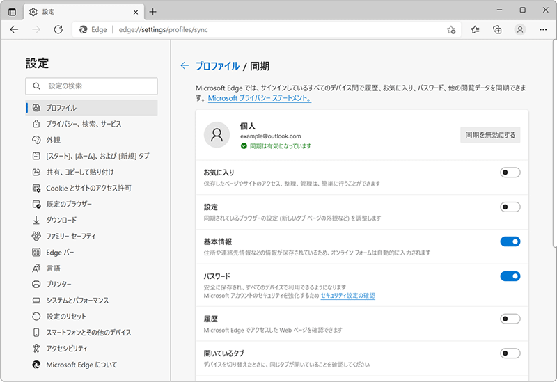557x382 pixels.
Task: Click the 同期を無効にする button
Action: (x=490, y=135)
